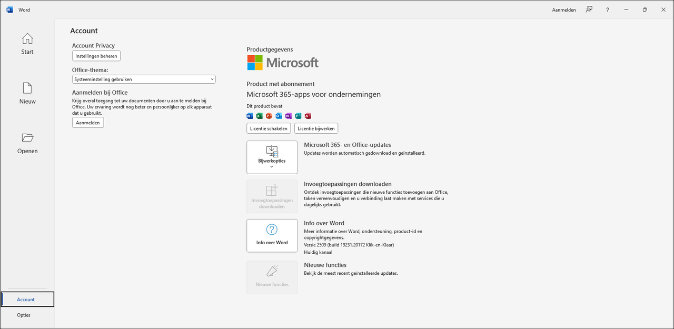Viewport: 674px width, 329px height.
Task: Click the Publisher icon in product list
Action: click(x=298, y=116)
